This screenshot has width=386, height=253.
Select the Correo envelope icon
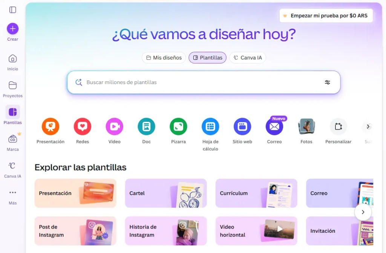274,127
